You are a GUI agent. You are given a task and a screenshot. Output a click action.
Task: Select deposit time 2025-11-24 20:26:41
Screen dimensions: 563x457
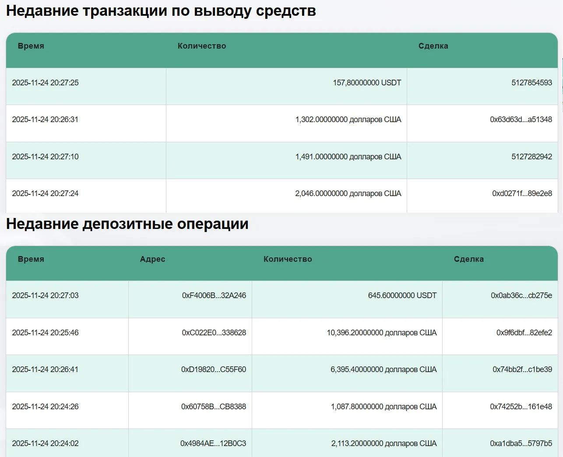(x=46, y=369)
